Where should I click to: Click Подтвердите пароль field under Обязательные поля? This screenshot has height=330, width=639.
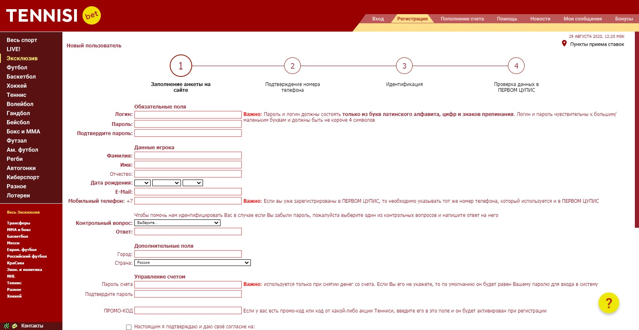click(x=188, y=133)
